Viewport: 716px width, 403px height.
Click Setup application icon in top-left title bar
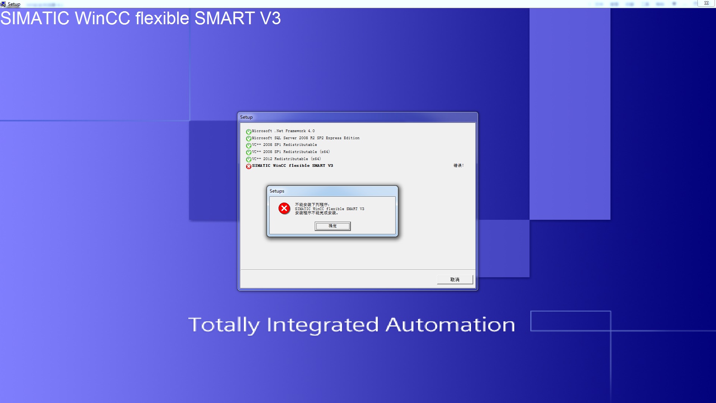pyautogui.click(x=3, y=4)
